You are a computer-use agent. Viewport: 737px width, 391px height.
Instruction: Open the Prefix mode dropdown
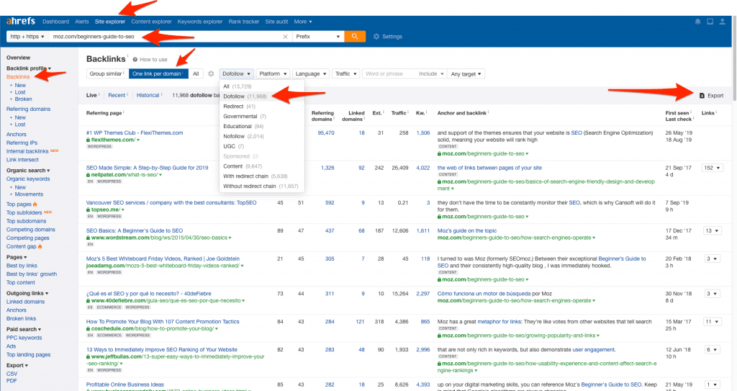tap(317, 37)
